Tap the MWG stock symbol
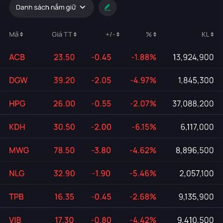The height and width of the screenshot is (223, 223). pyautogui.click(x=19, y=150)
